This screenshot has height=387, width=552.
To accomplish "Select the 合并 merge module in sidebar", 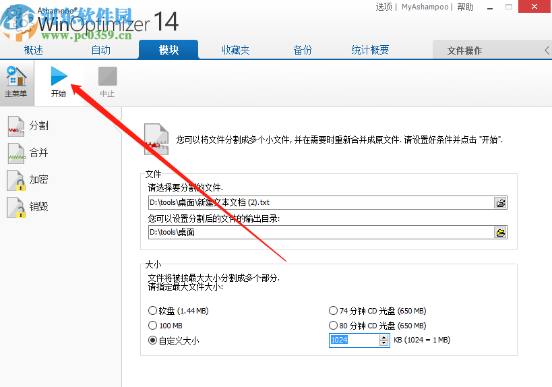I will (28, 153).
